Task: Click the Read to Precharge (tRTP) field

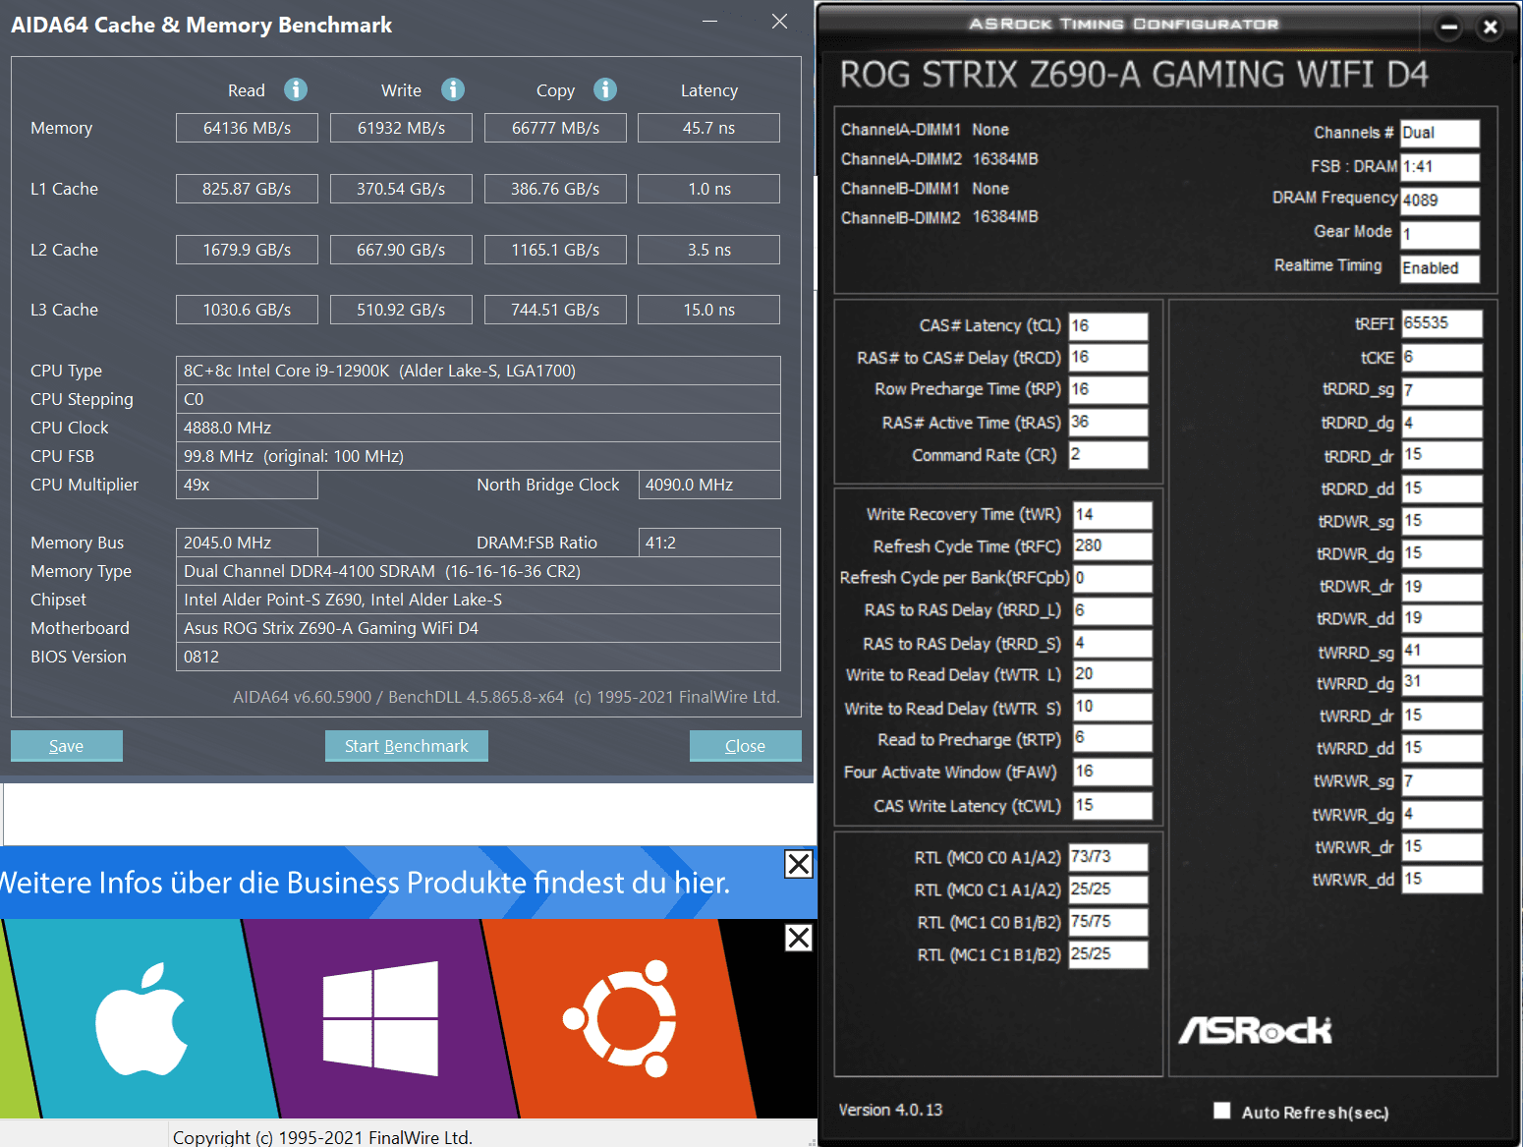Action: [x=1112, y=739]
